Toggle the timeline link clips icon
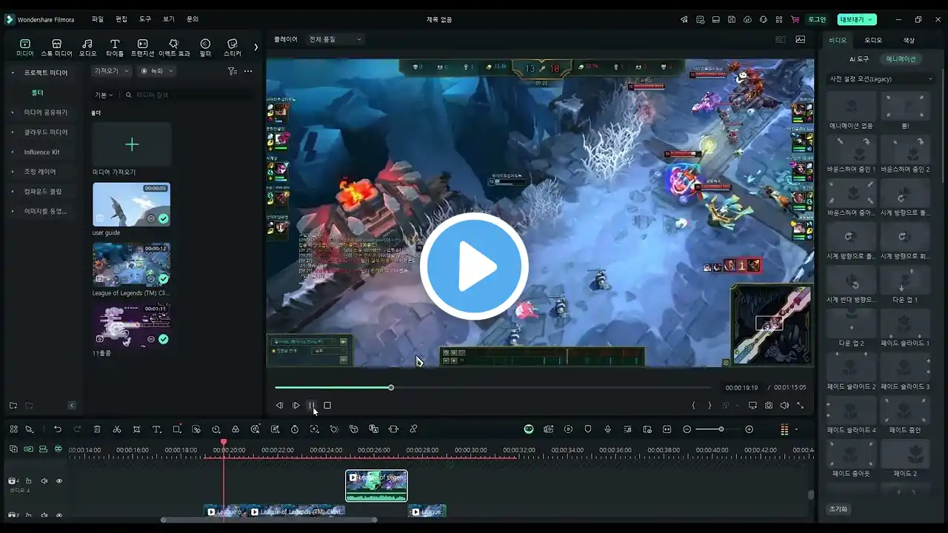Viewport: 948px width, 533px height. pyautogui.click(x=28, y=449)
